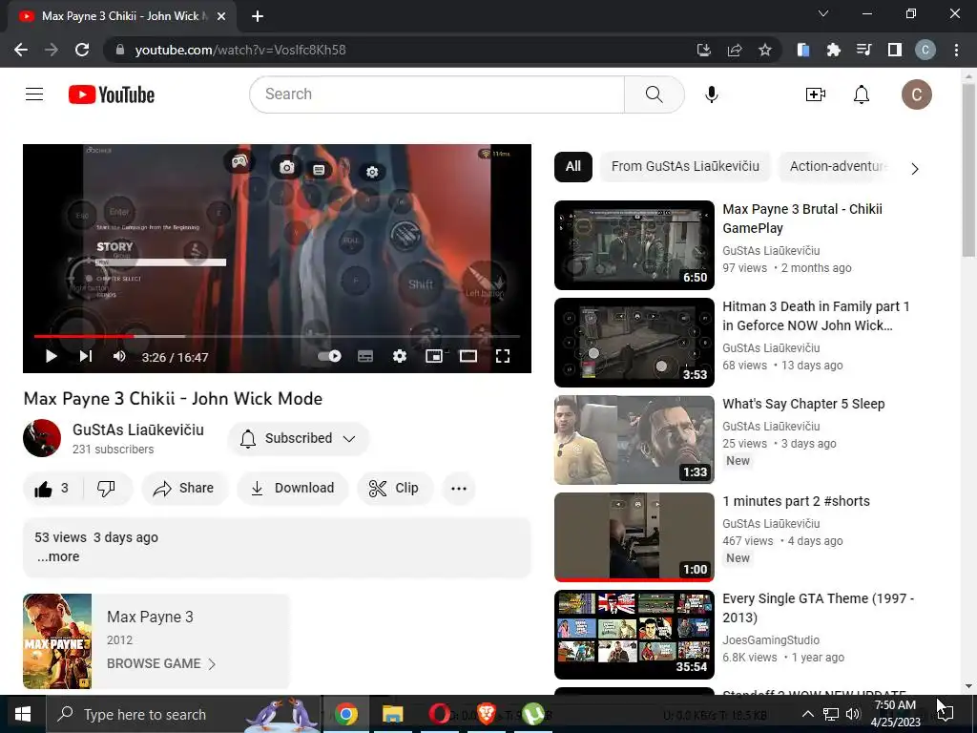This screenshot has width=977, height=733.
Task: Open the Create video icon
Action: (x=815, y=94)
